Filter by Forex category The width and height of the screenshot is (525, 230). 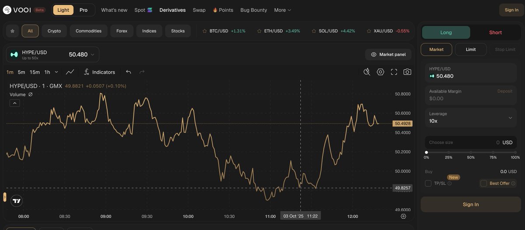[122, 31]
